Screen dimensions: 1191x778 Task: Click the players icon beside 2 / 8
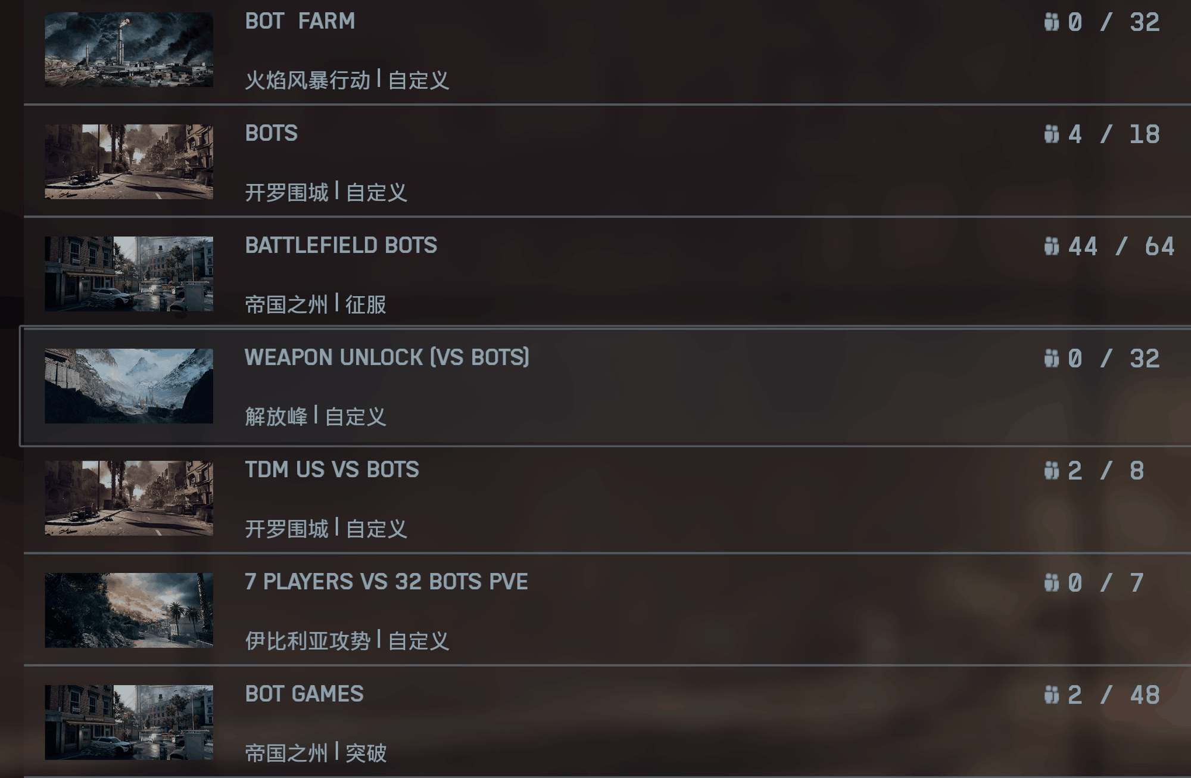1052,471
